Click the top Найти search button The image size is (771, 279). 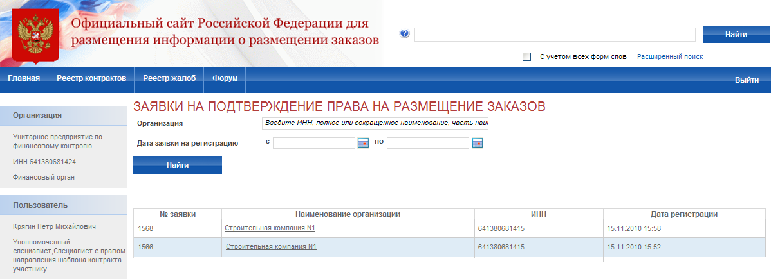pos(736,35)
